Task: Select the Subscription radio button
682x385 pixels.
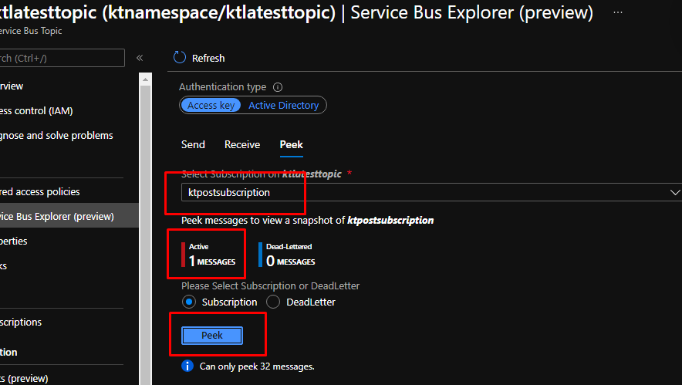Action: (x=189, y=302)
